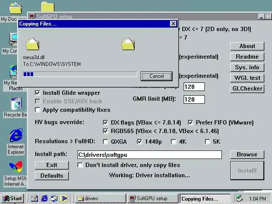
Task: Click the Install! button
Action: point(247,170)
